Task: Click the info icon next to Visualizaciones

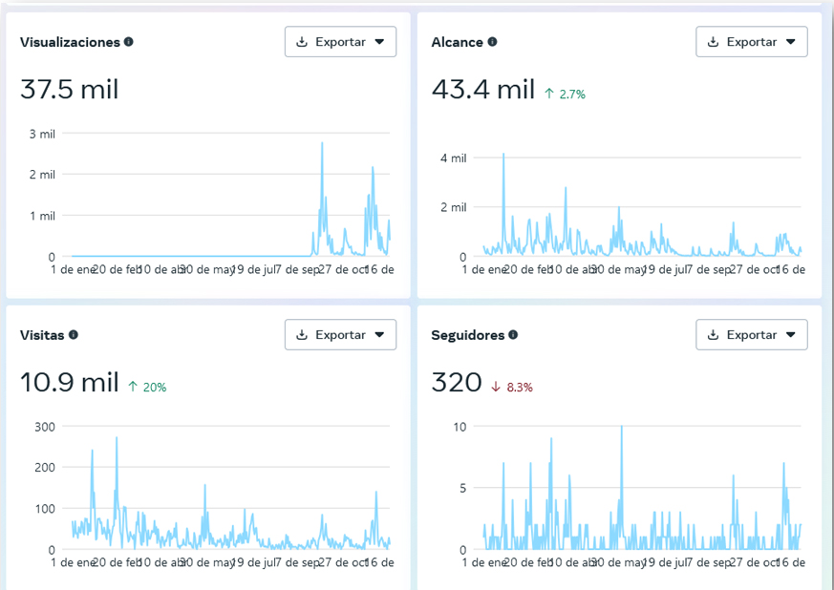Action: tap(129, 41)
